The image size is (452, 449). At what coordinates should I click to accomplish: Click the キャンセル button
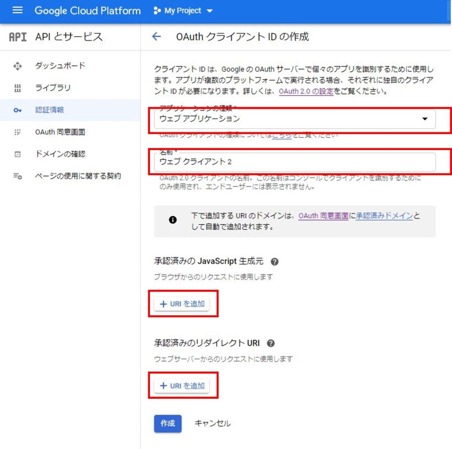click(x=213, y=423)
